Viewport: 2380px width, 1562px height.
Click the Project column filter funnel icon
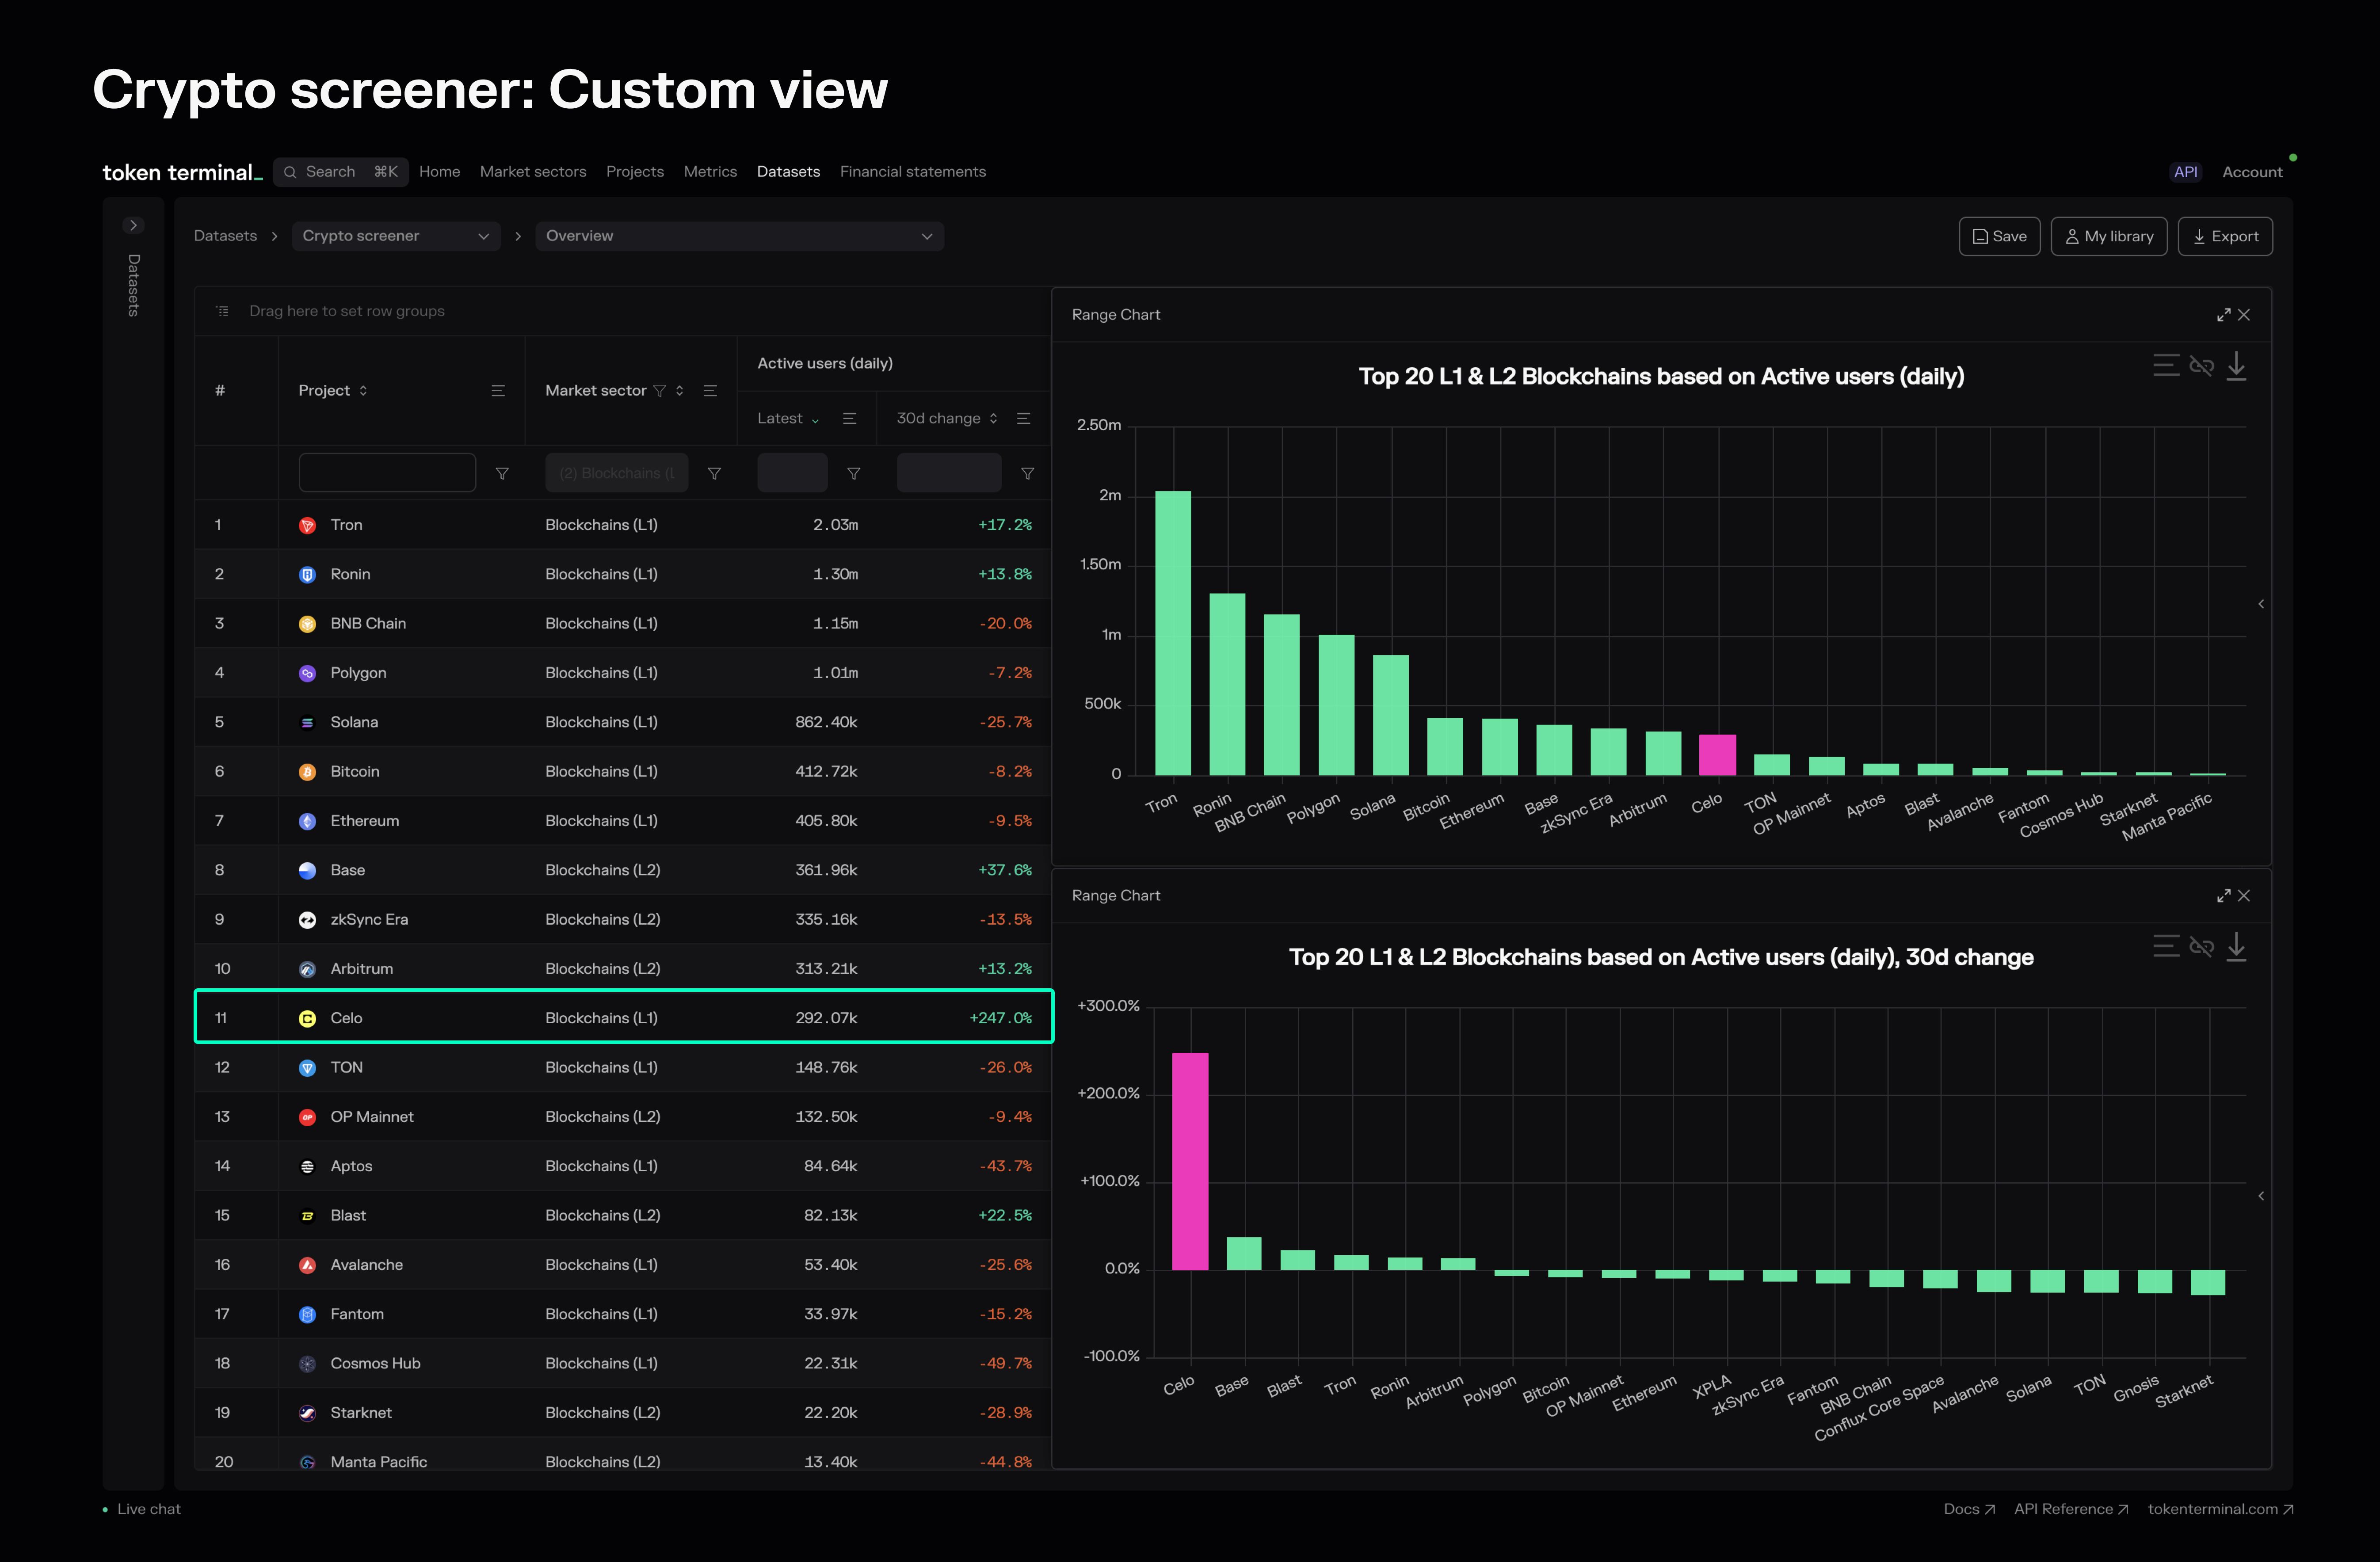point(502,474)
